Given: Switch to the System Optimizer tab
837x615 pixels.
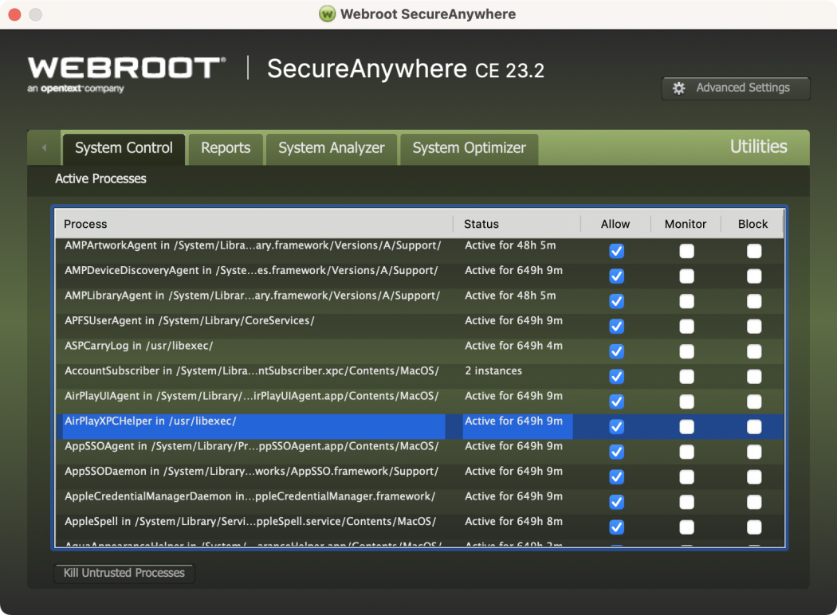Looking at the screenshot, I should [x=470, y=147].
